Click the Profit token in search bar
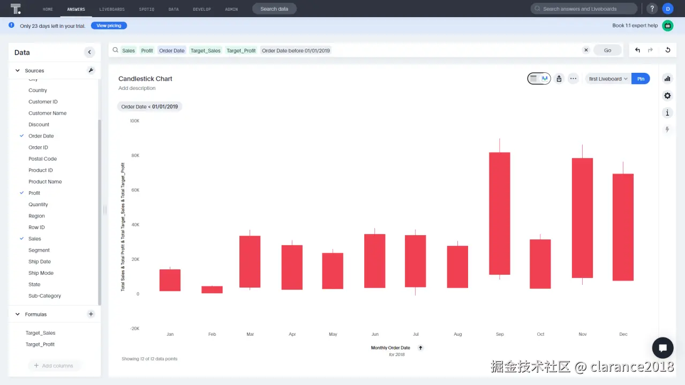The width and height of the screenshot is (685, 385). click(x=147, y=50)
